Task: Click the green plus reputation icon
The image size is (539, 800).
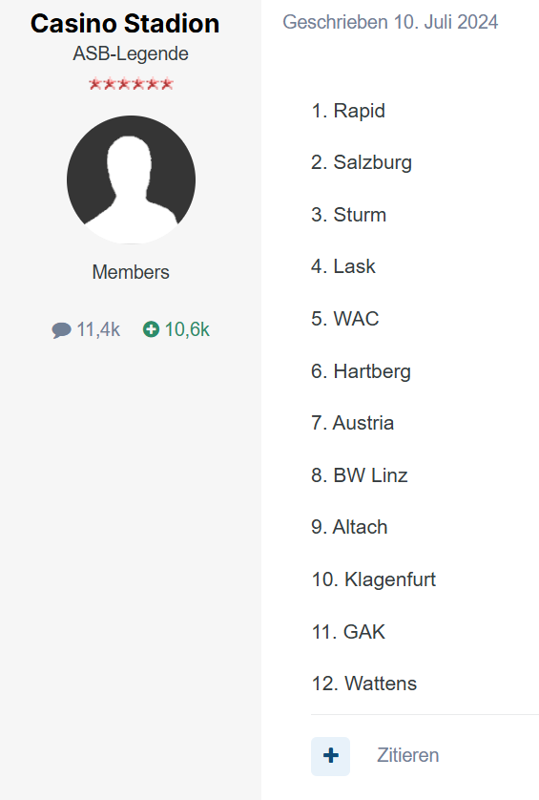Action: point(151,329)
